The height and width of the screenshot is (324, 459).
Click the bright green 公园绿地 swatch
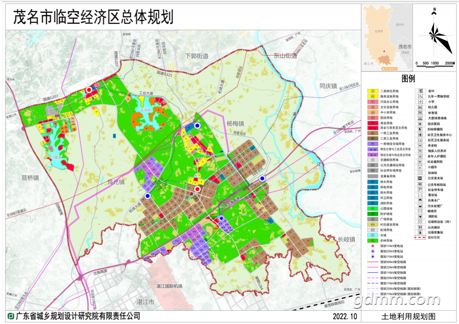(373, 208)
